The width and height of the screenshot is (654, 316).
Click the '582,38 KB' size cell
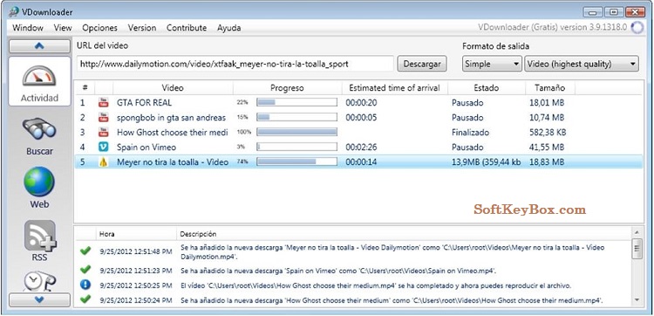(548, 133)
